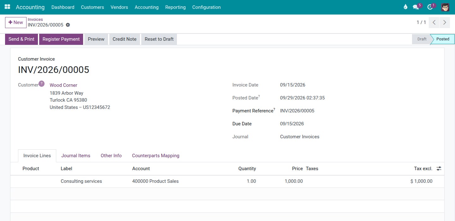Open the Dashboard menu

(x=63, y=7)
